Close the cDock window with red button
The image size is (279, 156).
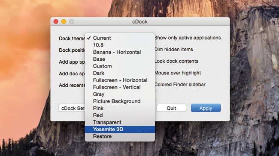coord(56,21)
